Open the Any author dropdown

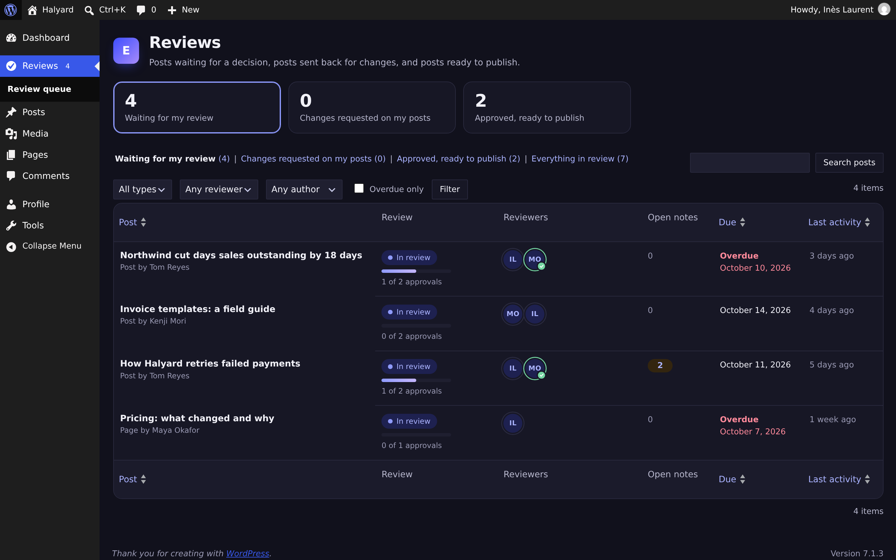pyautogui.click(x=304, y=189)
